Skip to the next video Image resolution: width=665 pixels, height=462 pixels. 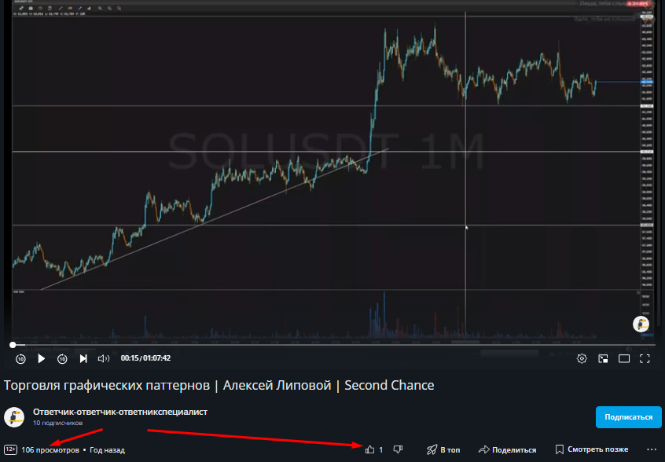tap(83, 358)
